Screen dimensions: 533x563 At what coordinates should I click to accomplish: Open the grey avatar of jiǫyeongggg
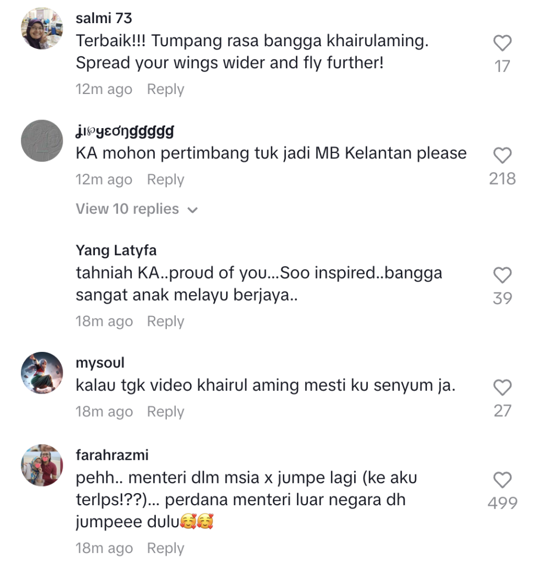(42, 141)
